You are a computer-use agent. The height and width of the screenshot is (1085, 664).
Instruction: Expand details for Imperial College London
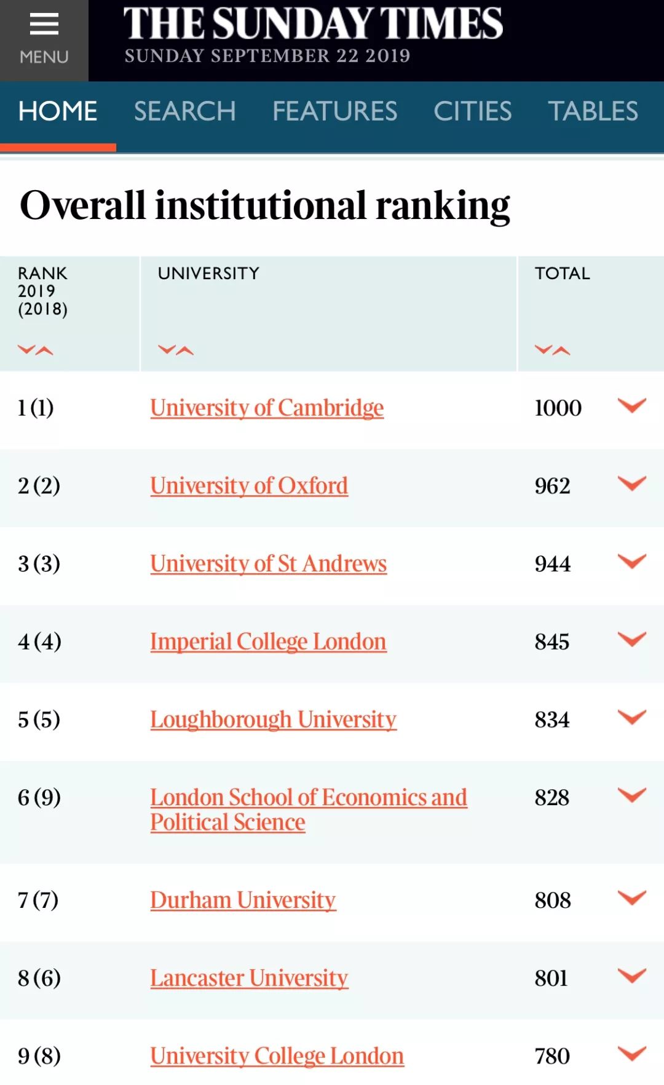(633, 640)
